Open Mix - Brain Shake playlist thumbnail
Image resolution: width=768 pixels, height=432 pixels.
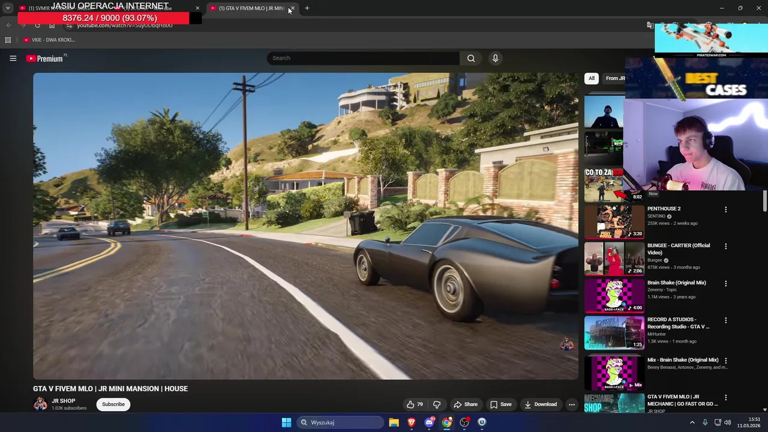click(x=614, y=373)
